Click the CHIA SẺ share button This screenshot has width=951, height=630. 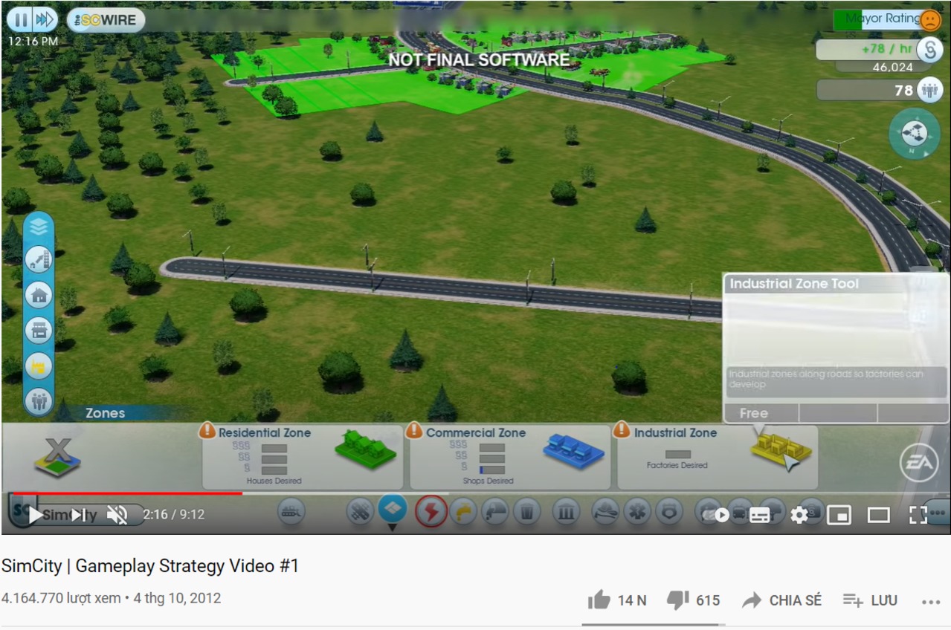tap(781, 600)
